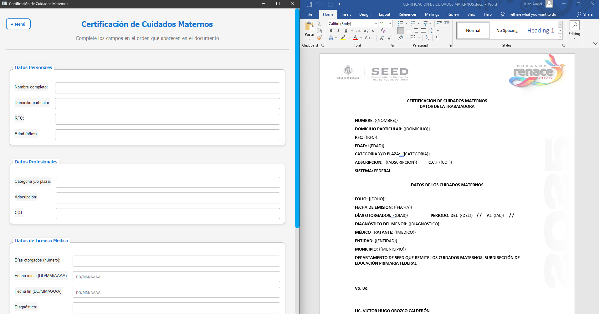Toggle italic formatting

[339, 30]
